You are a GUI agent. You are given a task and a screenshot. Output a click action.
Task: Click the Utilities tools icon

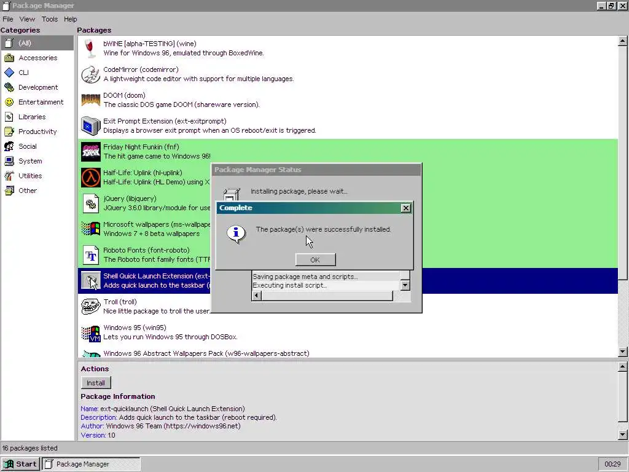click(9, 176)
